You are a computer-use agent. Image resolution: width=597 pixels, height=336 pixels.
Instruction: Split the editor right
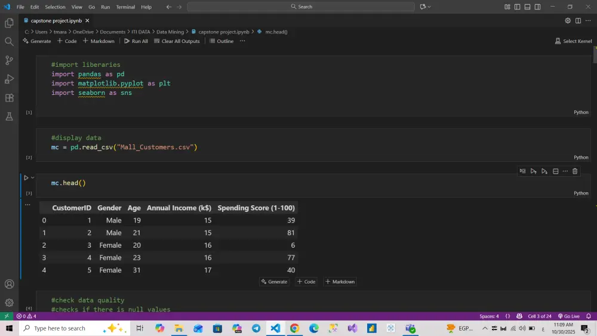click(578, 20)
